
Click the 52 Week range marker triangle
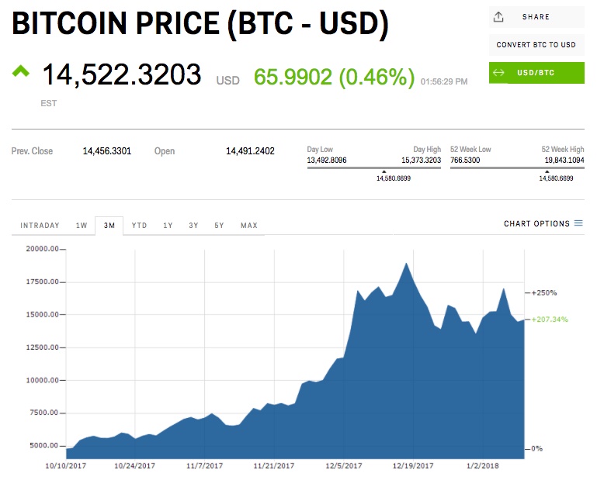(x=556, y=171)
